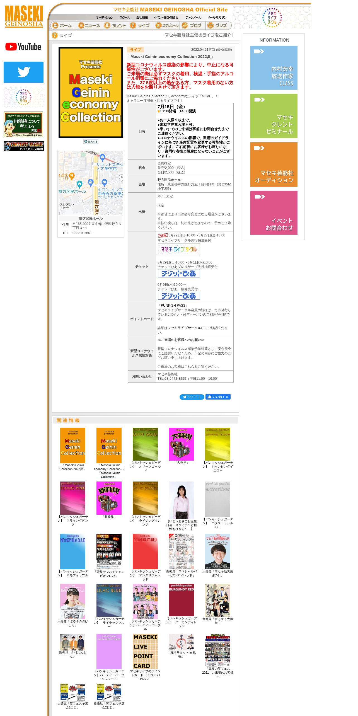Open 真夏の笑フェス2021 thumbnail
This screenshot has height=716, width=358.
[x=218, y=650]
